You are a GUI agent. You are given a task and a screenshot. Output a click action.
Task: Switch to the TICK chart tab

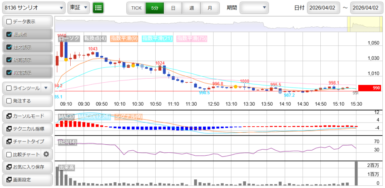coord(136,8)
